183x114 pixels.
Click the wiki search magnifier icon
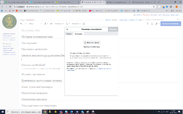(x=178, y=20)
